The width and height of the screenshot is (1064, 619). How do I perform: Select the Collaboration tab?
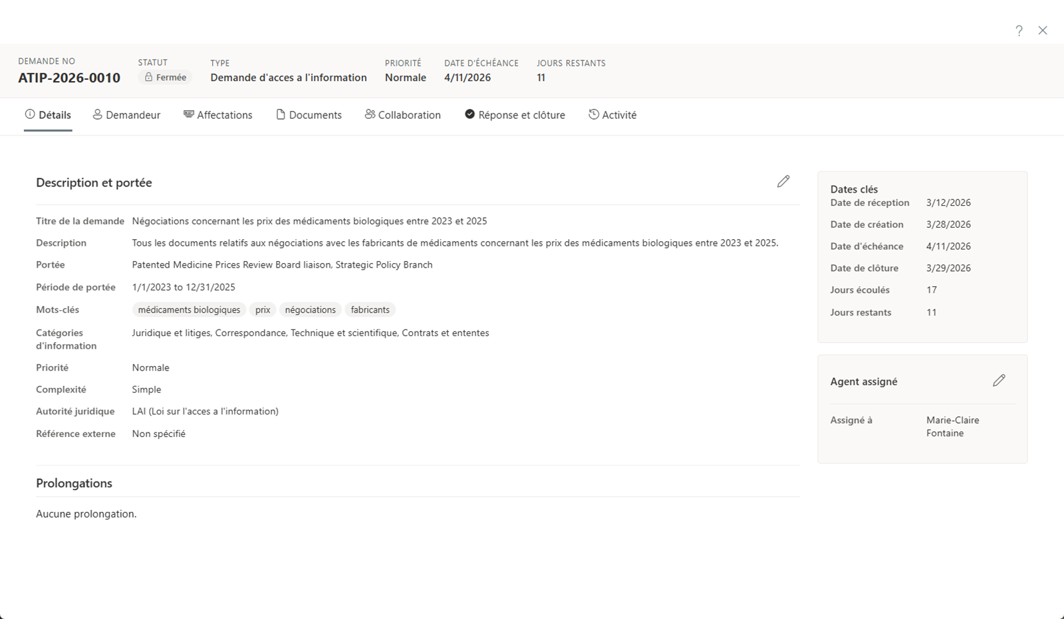(402, 115)
